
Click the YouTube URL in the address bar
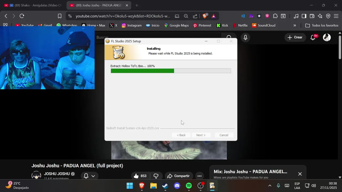[x=123, y=16]
